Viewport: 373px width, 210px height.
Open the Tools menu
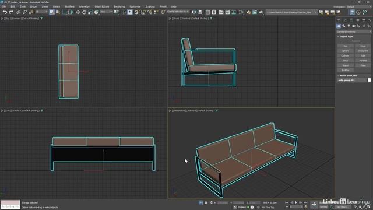tap(23, 6)
